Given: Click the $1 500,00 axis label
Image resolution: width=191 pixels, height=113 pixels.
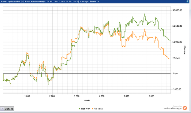Looking at the screenshot, I should click(x=177, y=26).
